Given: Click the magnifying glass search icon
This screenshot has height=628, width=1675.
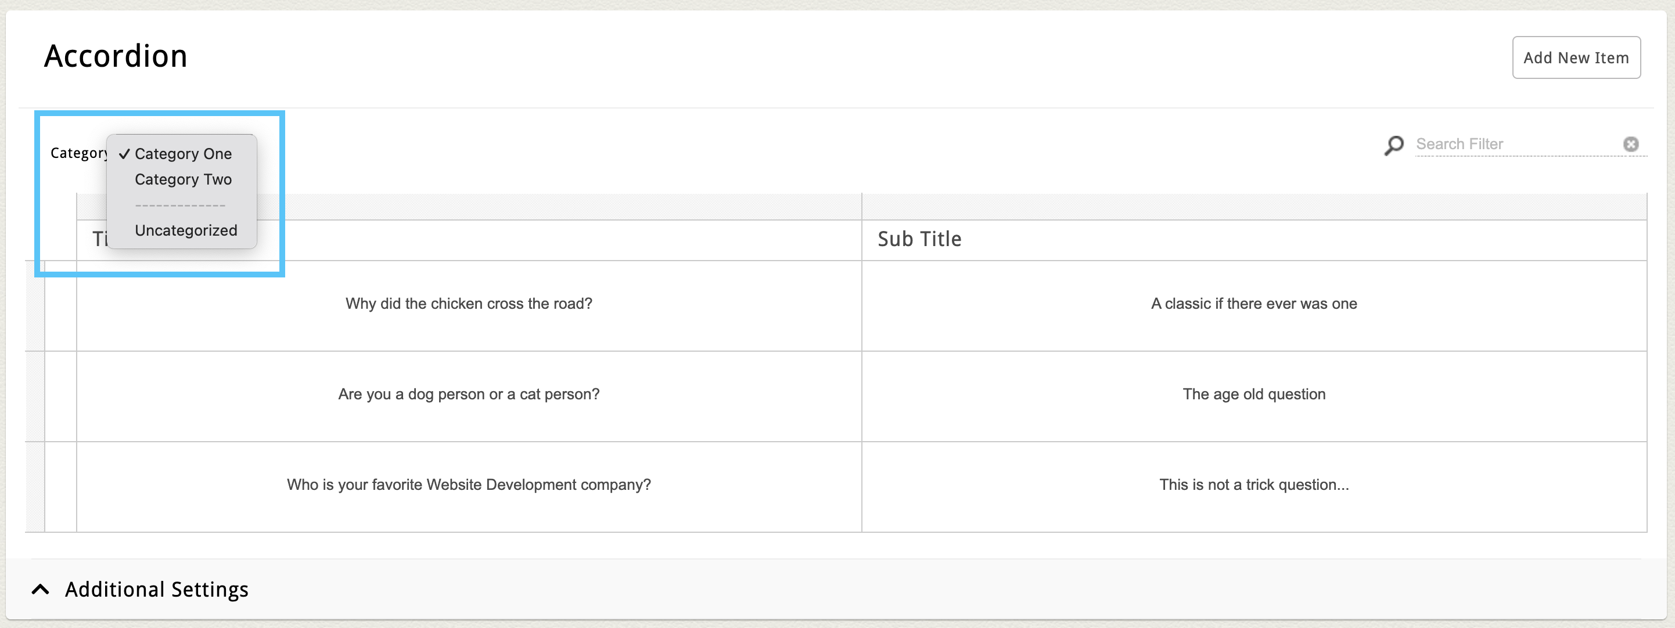Looking at the screenshot, I should pyautogui.click(x=1393, y=145).
